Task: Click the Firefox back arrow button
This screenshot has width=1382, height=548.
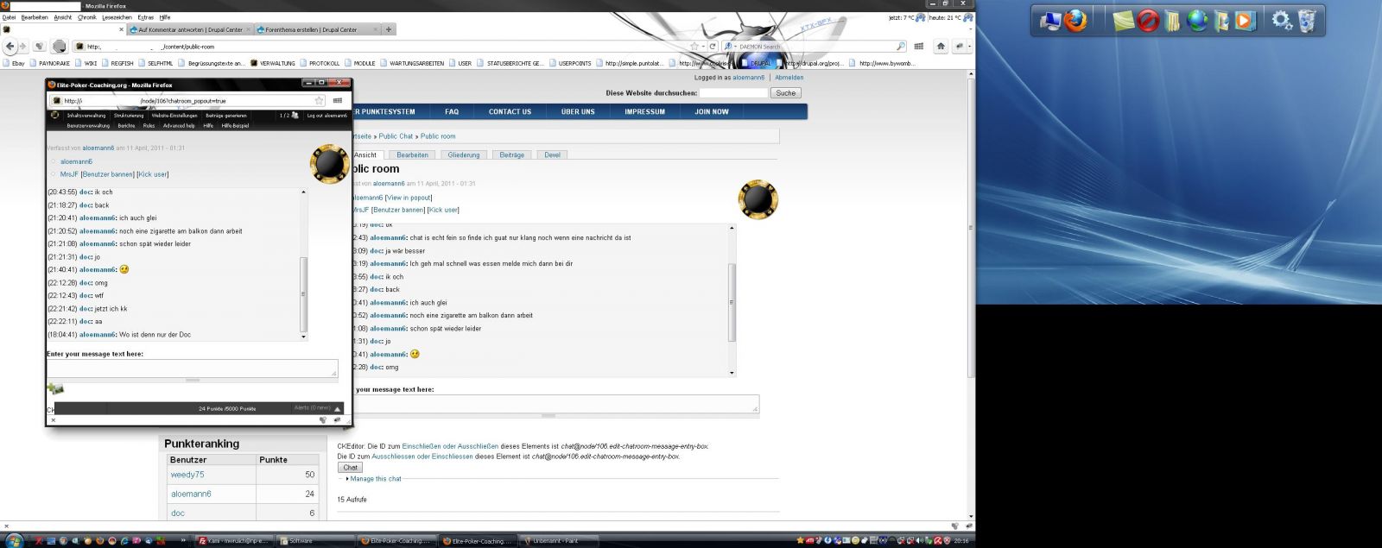Action: point(10,47)
